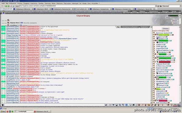Click the Задания button
The height and width of the screenshot is (113, 182).
click(x=175, y=23)
